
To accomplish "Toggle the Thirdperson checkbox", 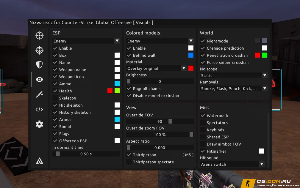I will (x=129, y=155).
